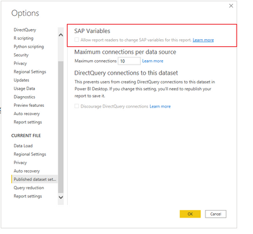The image size is (253, 234).
Task: Open Python scripting options
Action: point(29,47)
